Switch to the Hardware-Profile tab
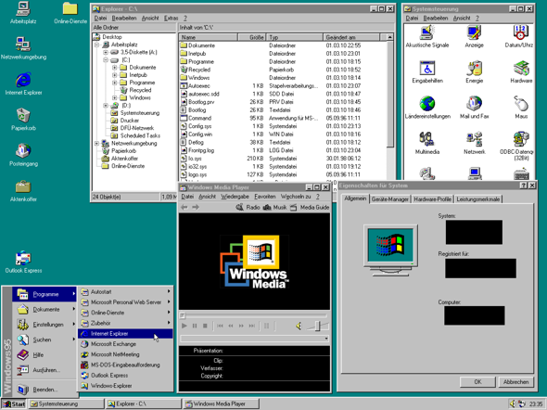The height and width of the screenshot is (410, 547). tap(433, 199)
